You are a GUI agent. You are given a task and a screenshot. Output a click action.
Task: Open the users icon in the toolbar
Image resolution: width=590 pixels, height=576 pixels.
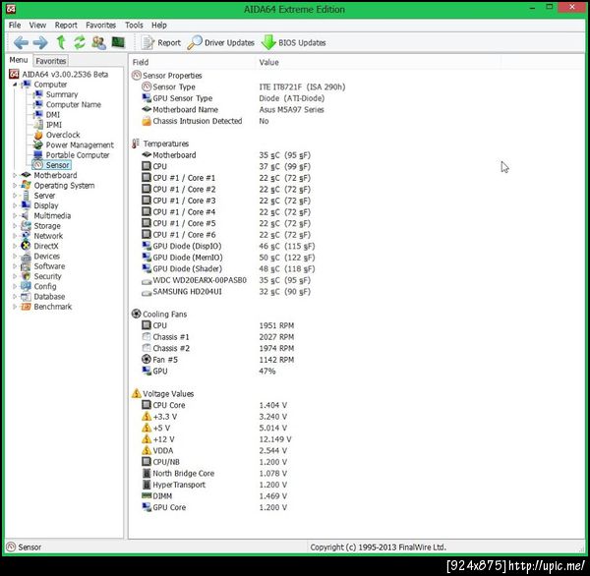[x=98, y=42]
